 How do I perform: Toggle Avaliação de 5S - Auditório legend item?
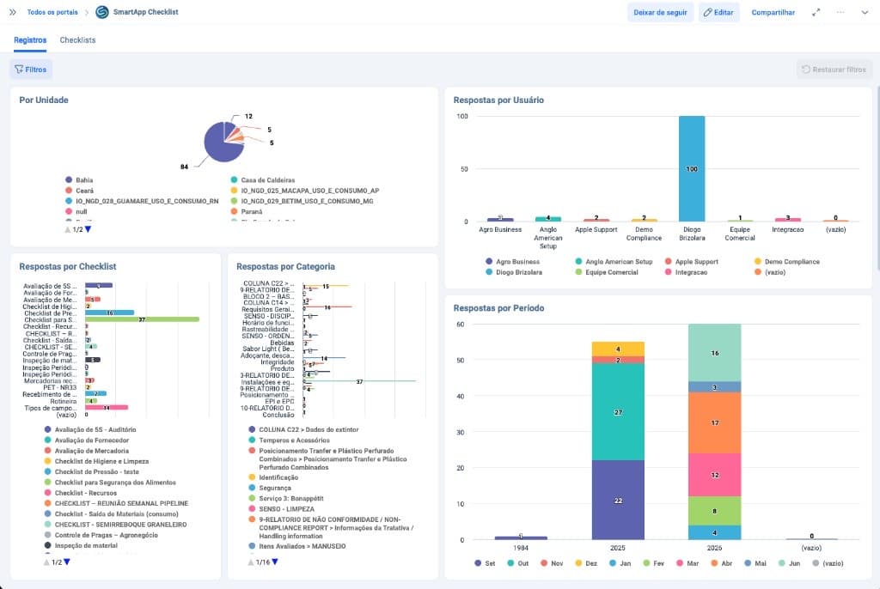click(x=90, y=429)
